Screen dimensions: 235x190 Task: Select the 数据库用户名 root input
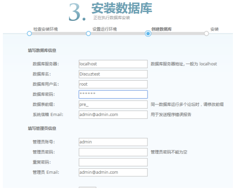coord(113,84)
